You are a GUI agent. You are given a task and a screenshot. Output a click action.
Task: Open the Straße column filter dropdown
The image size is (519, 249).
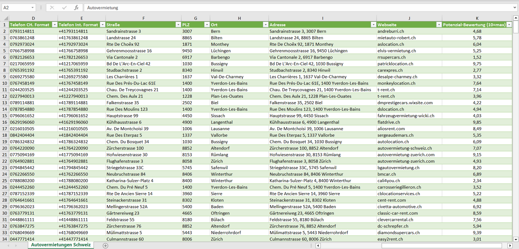(178, 25)
